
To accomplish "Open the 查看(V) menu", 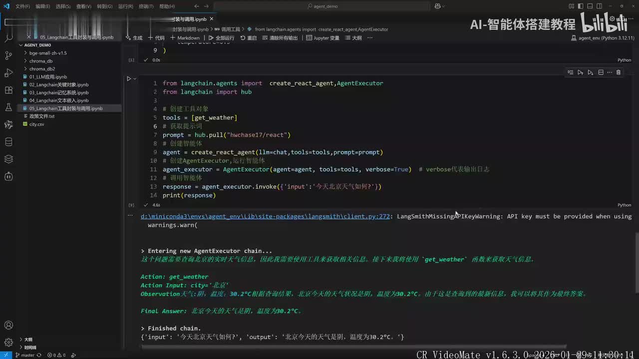I will (x=84, y=6).
